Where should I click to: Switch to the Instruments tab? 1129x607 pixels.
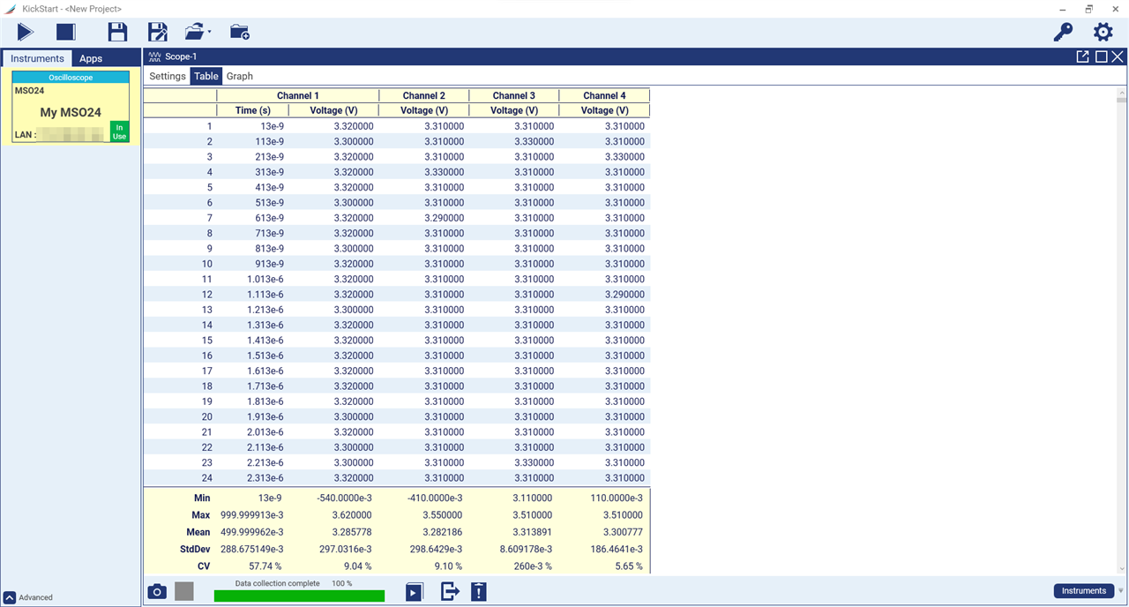[37, 58]
